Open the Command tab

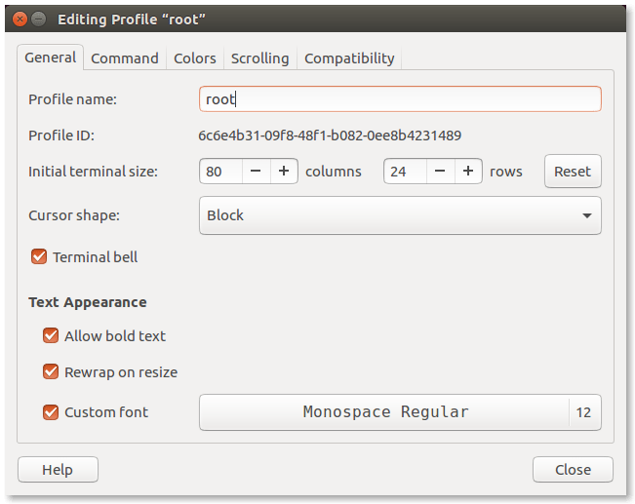125,58
